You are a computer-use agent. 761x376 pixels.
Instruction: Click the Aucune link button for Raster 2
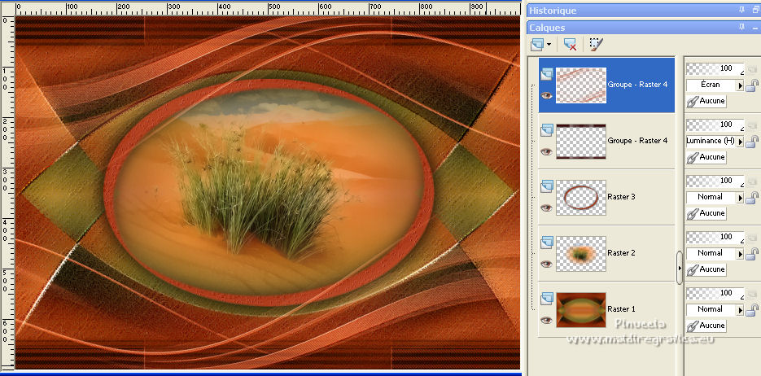(706, 269)
